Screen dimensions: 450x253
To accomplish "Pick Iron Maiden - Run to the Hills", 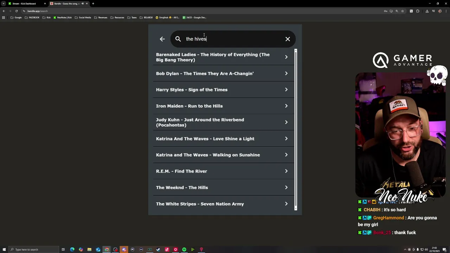I will click(224, 106).
